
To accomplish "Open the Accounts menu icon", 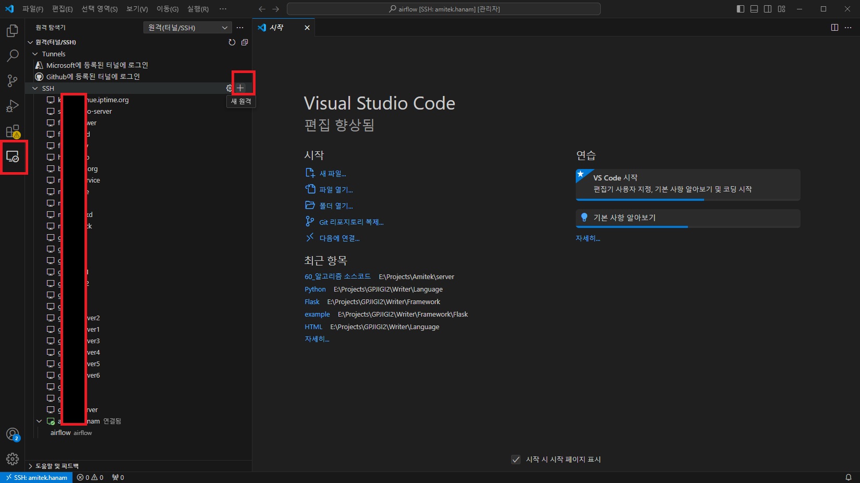I will [x=13, y=434].
